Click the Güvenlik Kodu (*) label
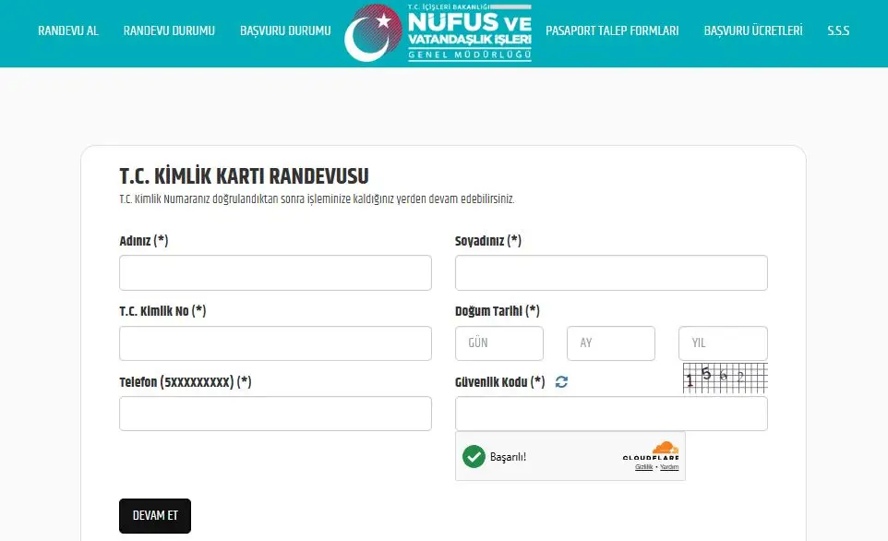 [x=500, y=382]
